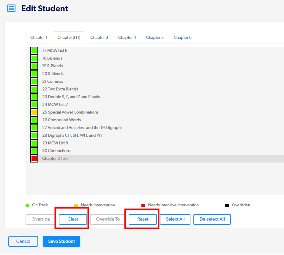Select the 21 Commas lesson row
The width and height of the screenshot is (284, 255).
[53, 82]
